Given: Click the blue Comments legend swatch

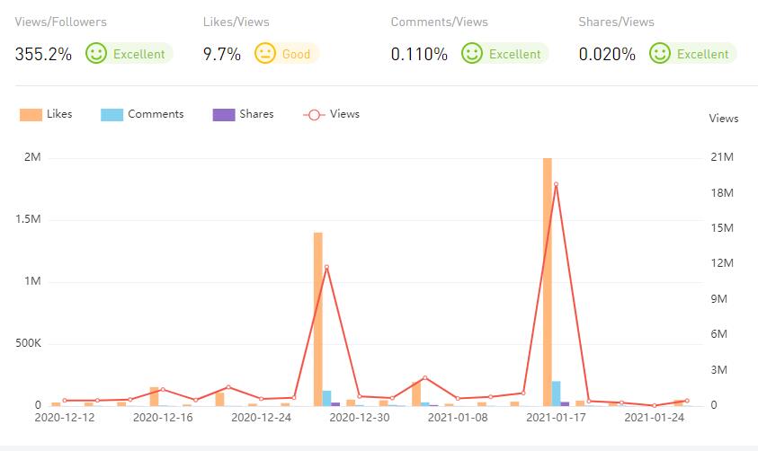Looking at the screenshot, I should (112, 115).
